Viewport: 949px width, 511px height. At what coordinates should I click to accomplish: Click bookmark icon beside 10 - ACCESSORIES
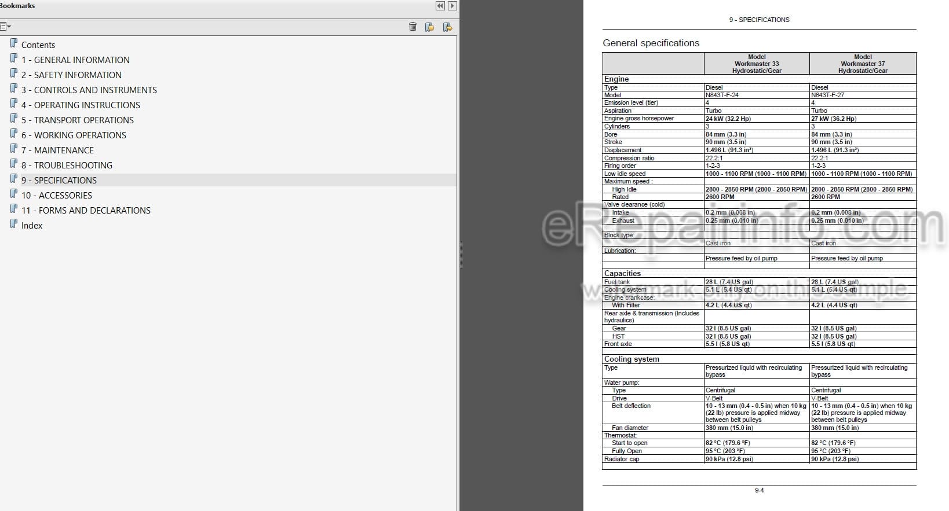tap(14, 194)
